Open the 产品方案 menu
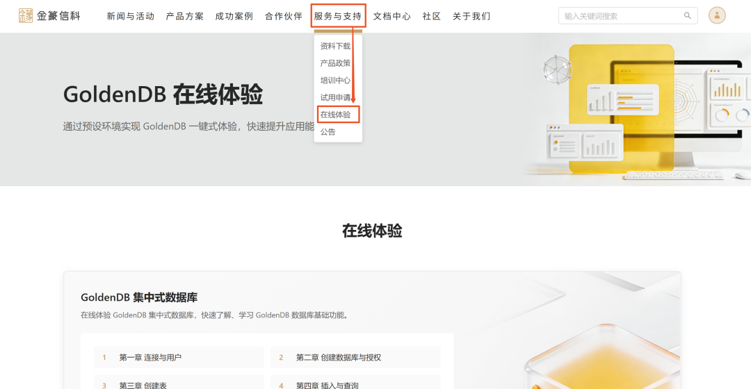The image size is (751, 389). (184, 16)
